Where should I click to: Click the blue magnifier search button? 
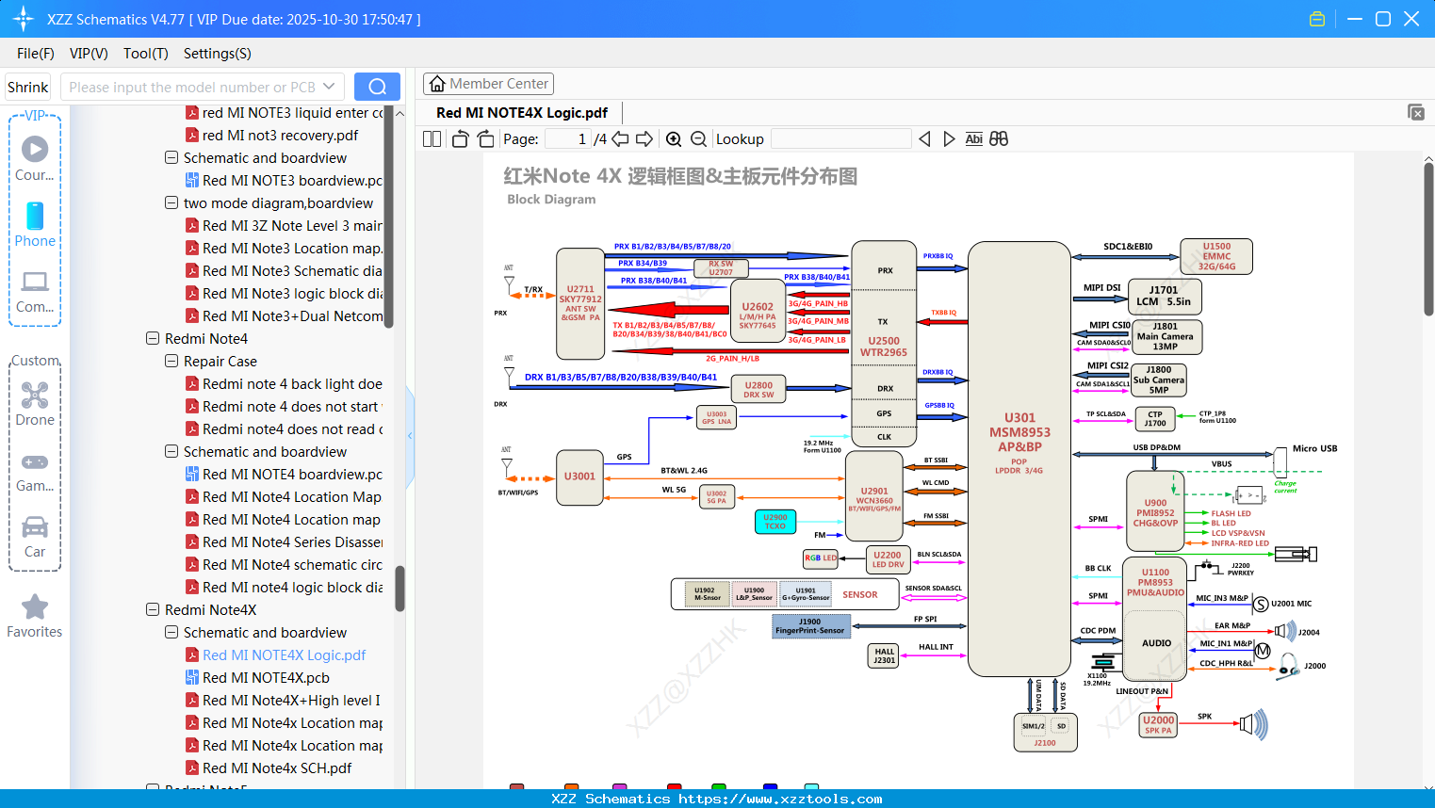click(x=377, y=87)
